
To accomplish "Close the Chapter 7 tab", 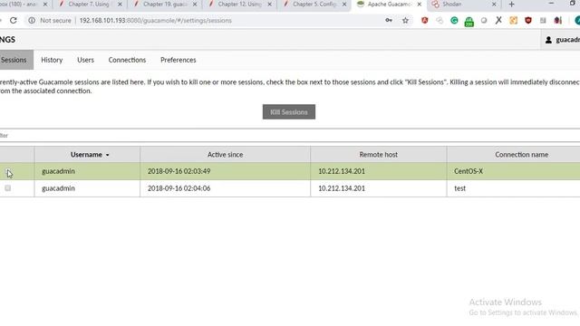I will [x=120, y=5].
